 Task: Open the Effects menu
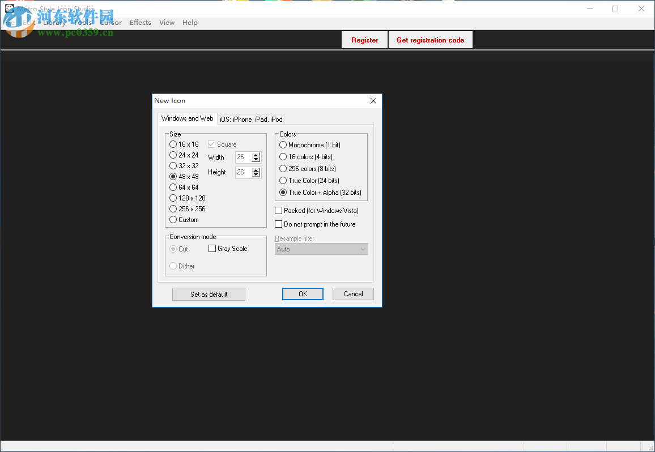141,23
